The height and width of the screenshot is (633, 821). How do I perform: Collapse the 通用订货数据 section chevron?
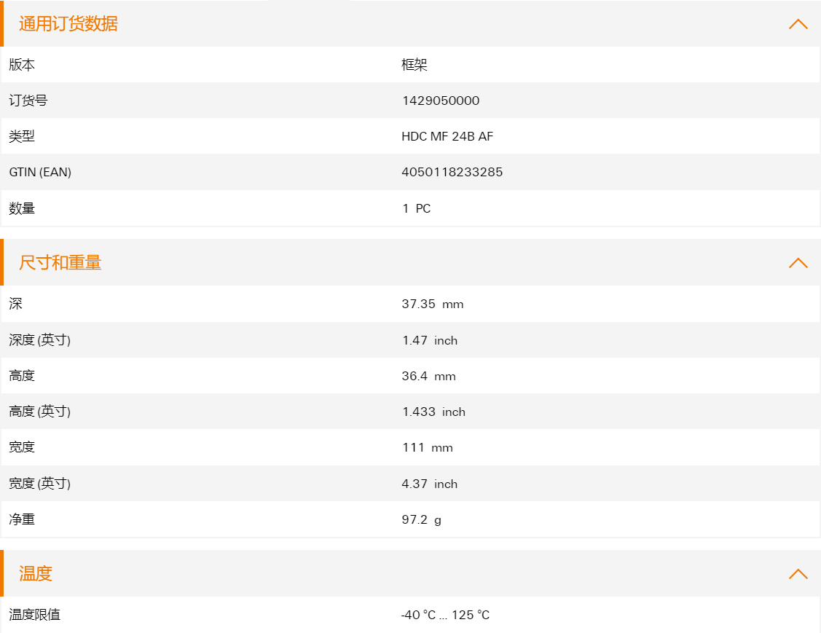coord(798,24)
